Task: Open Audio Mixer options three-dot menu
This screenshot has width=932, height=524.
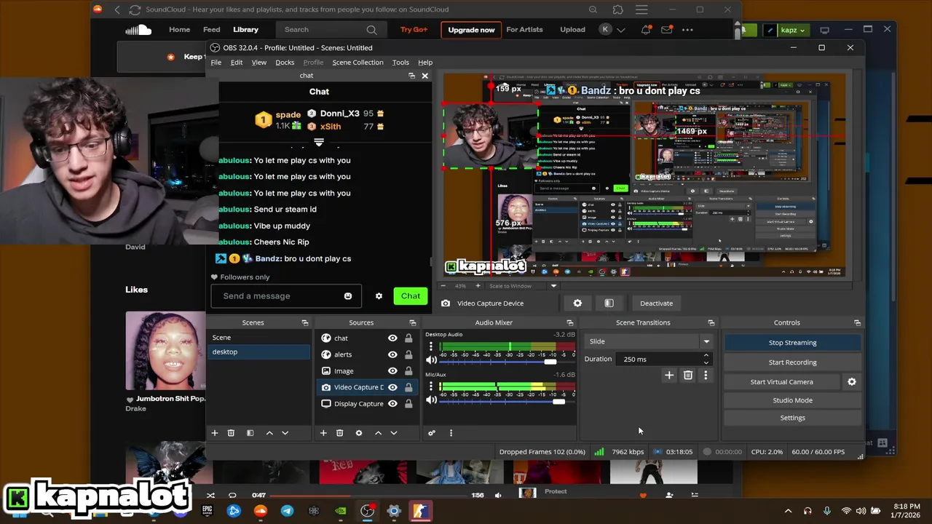Action: 451,433
